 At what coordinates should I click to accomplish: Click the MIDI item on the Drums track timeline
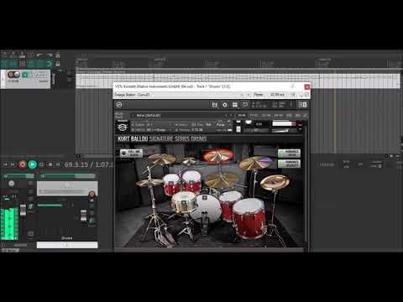[238, 81]
